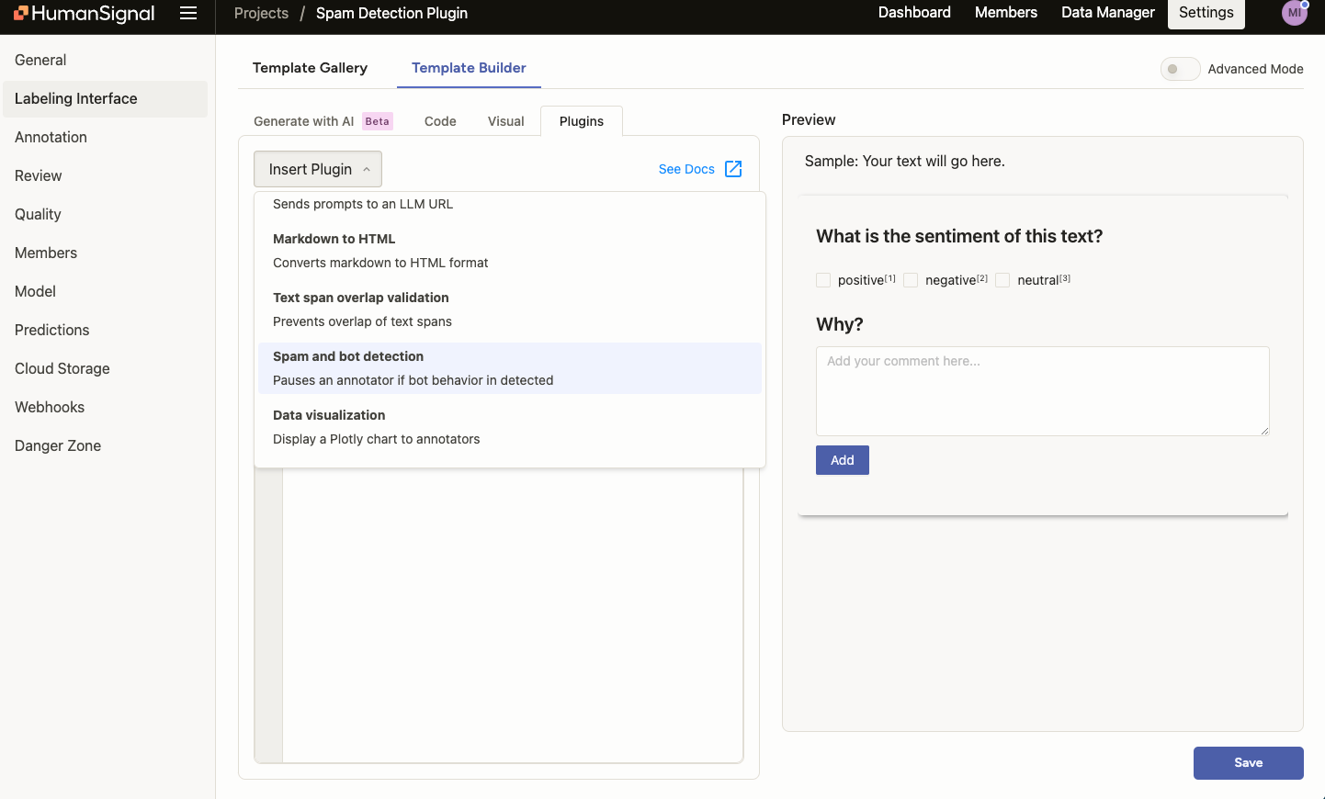This screenshot has width=1325, height=799.
Task: Switch to Template Builder tab
Action: tap(469, 68)
